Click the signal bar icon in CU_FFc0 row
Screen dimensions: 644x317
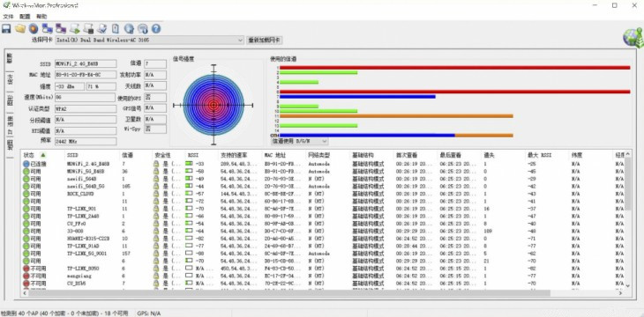coord(189,224)
